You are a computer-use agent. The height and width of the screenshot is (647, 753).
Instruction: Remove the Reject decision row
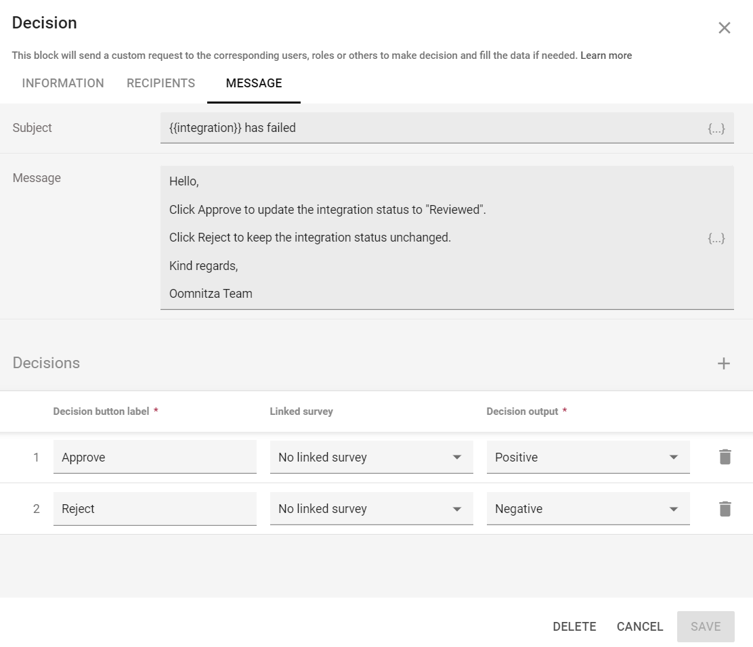725,508
